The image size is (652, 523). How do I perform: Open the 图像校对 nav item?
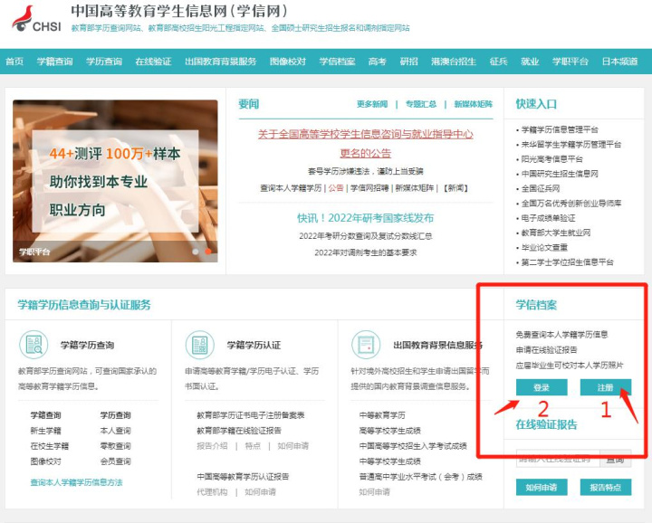click(x=288, y=62)
